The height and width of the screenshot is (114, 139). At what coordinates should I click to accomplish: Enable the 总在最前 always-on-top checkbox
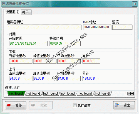click(x=75, y=105)
